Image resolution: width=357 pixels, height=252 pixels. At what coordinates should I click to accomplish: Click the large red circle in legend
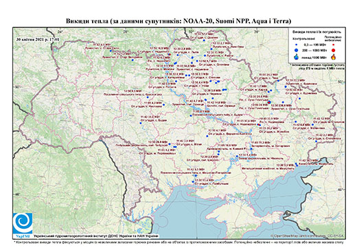tap(334, 50)
